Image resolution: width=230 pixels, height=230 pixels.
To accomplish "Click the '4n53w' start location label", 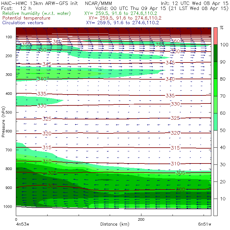I will (22, 224).
